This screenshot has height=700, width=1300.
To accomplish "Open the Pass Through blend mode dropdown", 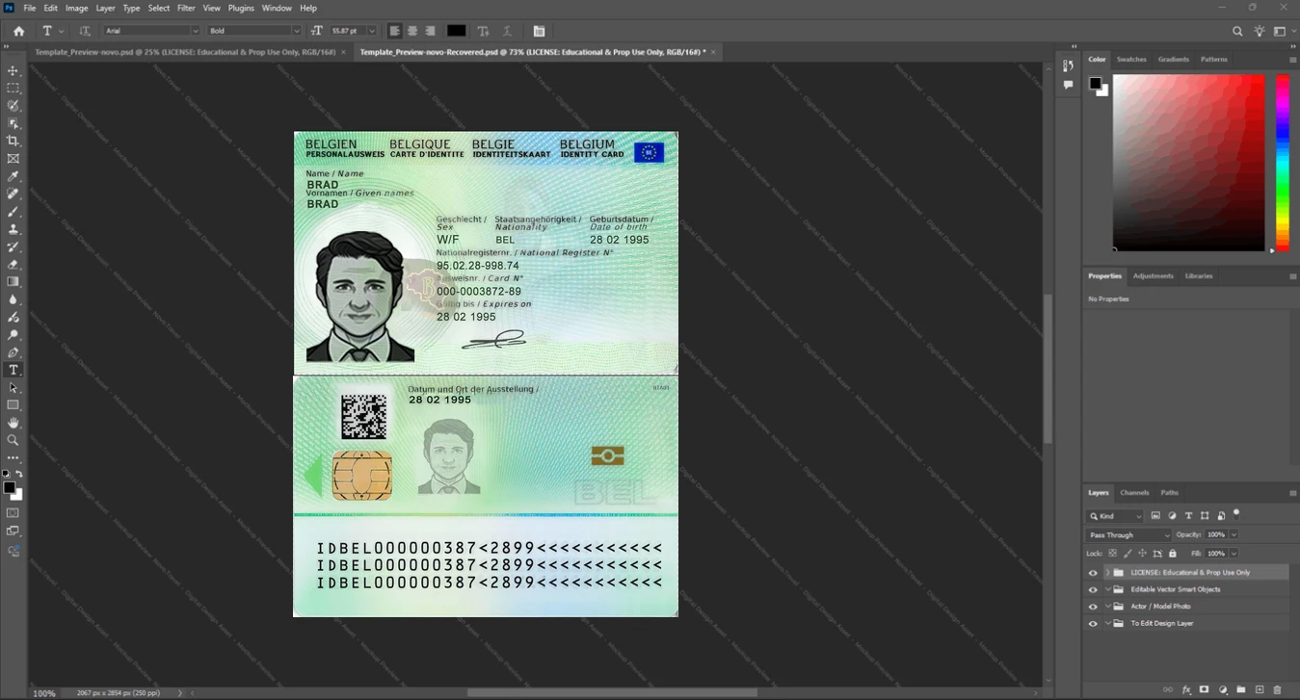I will (x=1128, y=534).
